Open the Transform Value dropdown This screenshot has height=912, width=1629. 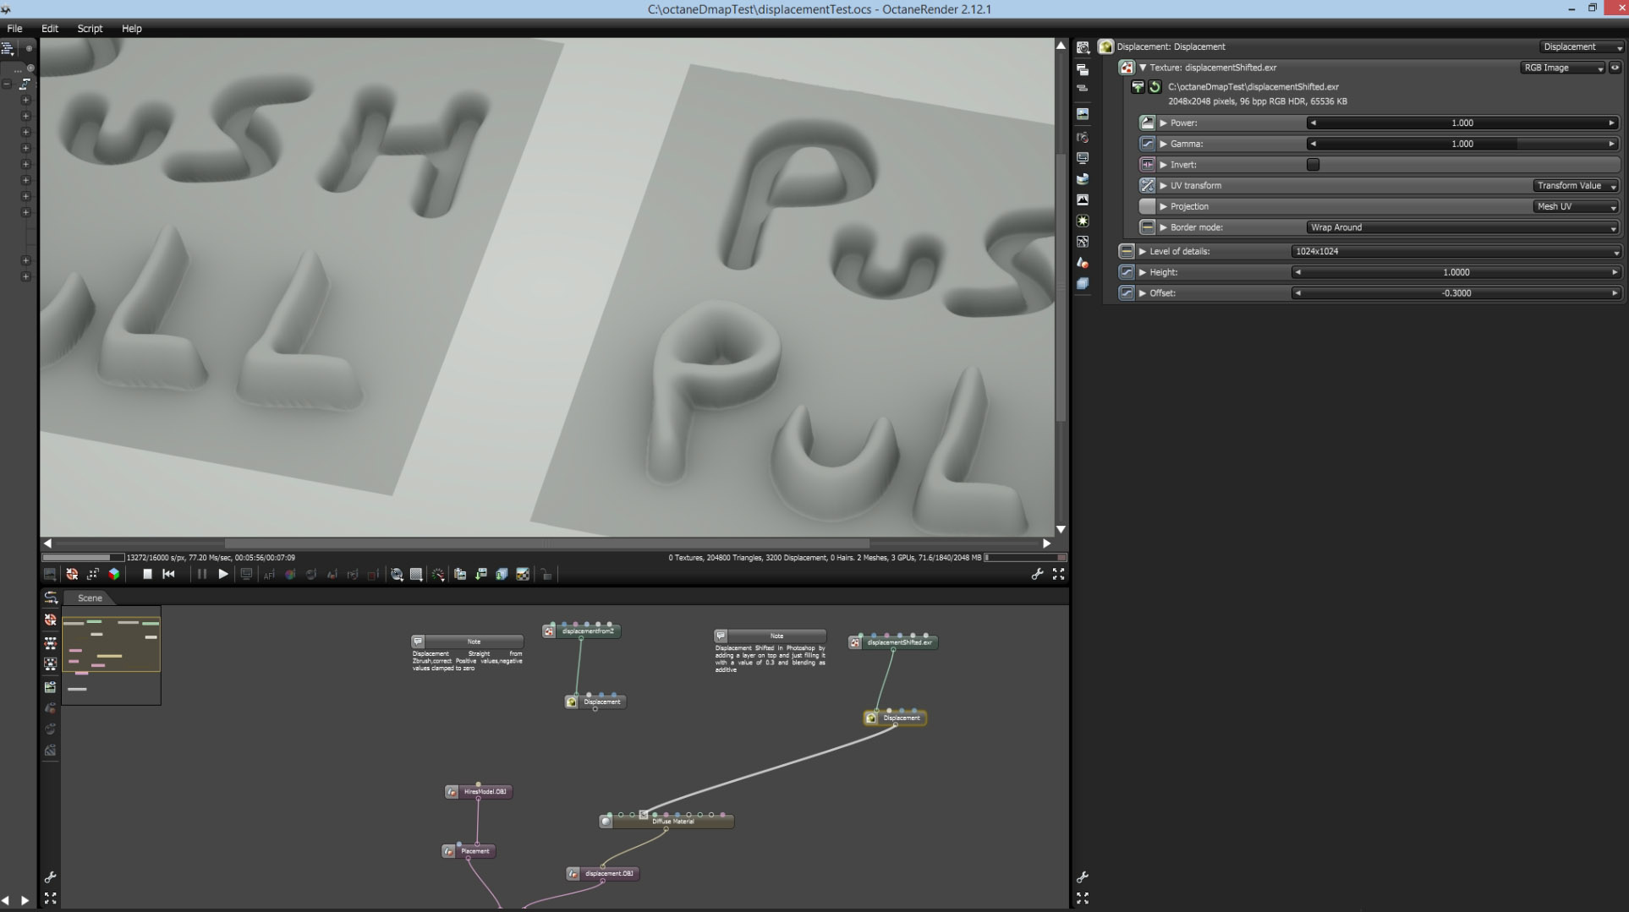click(1576, 186)
